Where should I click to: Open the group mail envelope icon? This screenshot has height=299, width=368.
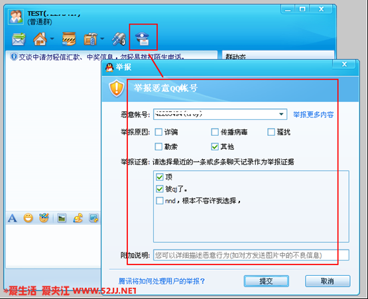click(x=19, y=39)
